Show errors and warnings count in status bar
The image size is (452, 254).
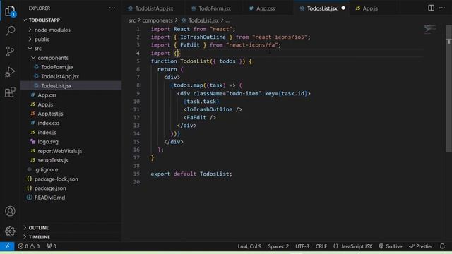click(x=28, y=246)
